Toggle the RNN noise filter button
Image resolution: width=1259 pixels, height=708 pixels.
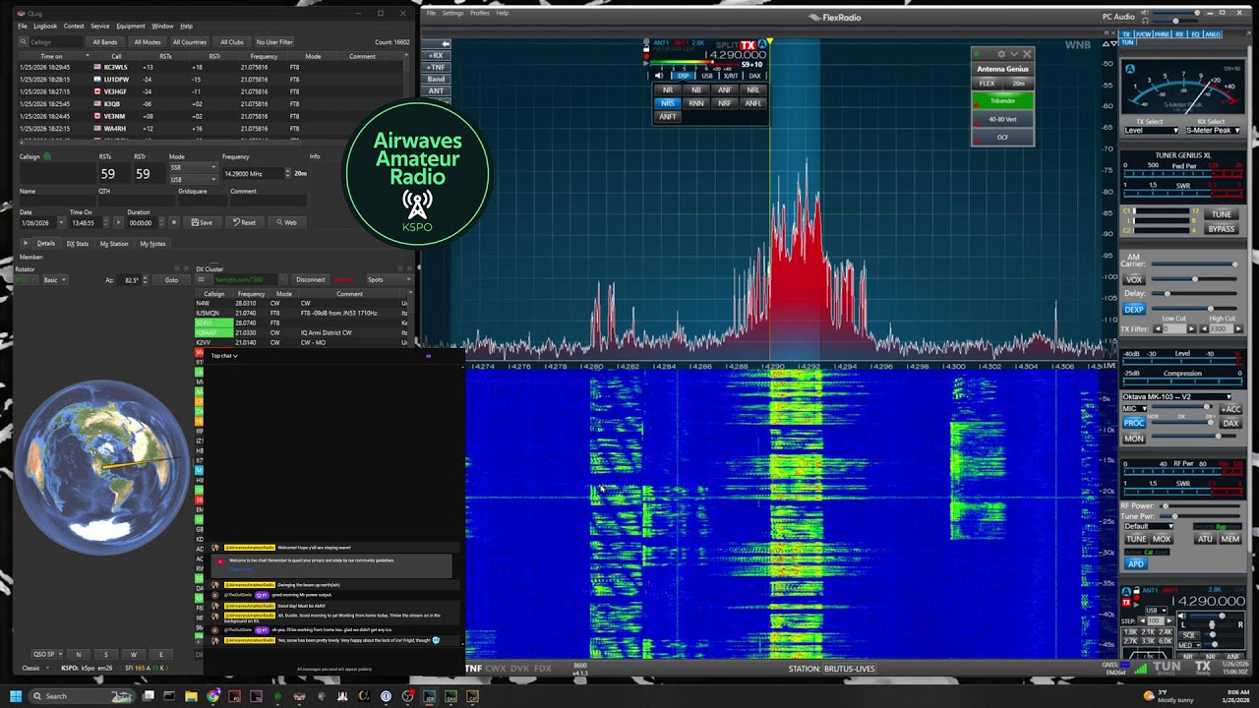696,103
